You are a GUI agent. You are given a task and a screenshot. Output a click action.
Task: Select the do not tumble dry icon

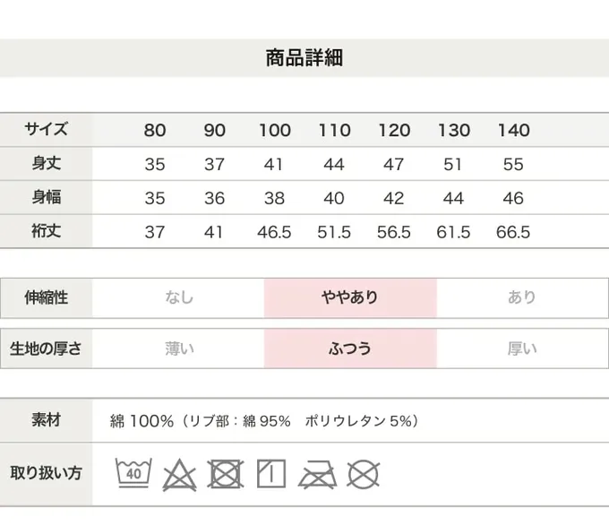coord(225,473)
